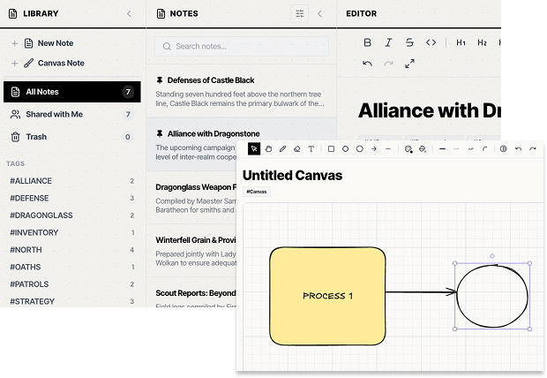
Task: Filter by #ALLIANCE tag
Action: click(72, 181)
